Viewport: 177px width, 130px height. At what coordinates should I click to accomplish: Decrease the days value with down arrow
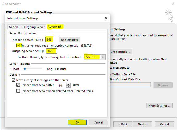68,86
